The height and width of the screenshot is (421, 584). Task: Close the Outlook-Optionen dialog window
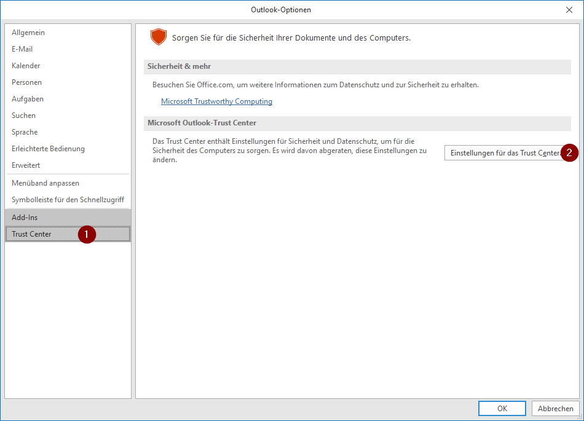569,10
